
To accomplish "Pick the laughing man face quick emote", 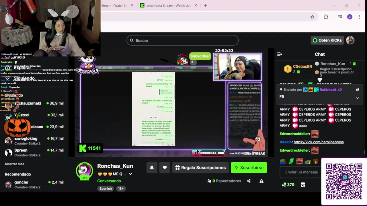I will [299, 162].
